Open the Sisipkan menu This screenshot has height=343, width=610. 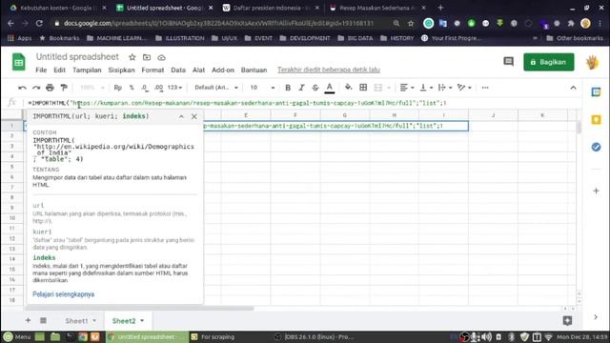(x=121, y=70)
